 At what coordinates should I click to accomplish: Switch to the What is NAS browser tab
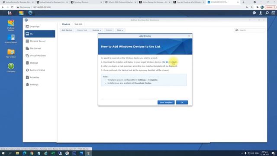(x=120, y=2)
